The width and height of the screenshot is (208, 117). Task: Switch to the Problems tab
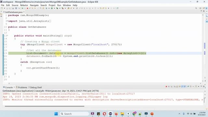22,87
